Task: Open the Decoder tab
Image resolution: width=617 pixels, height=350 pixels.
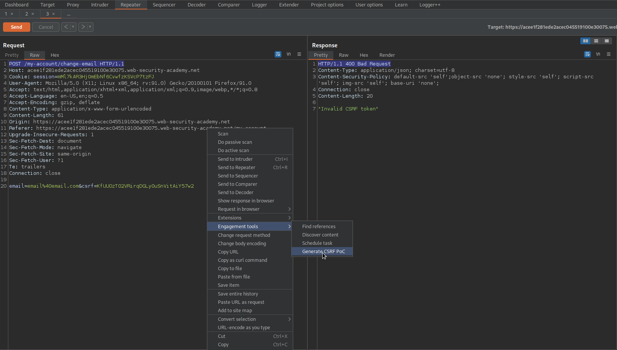Action: point(197,5)
